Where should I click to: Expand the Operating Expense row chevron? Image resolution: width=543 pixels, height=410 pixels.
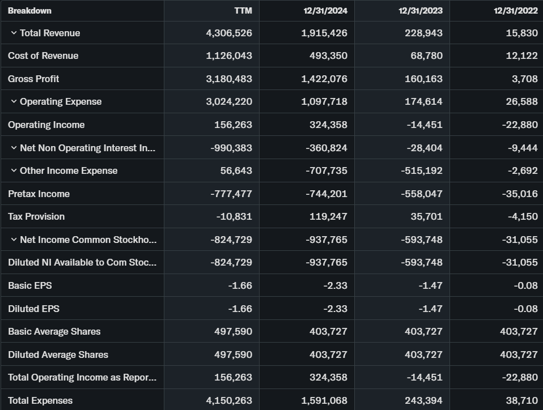[14, 102]
